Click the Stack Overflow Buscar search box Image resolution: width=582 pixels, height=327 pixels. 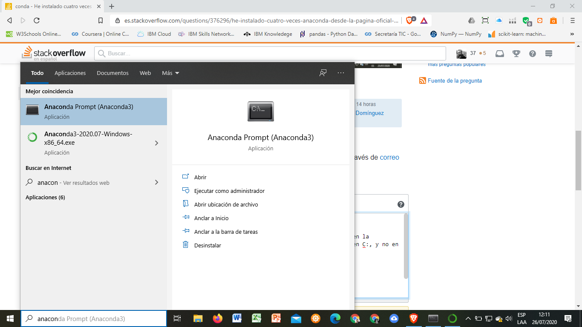(270, 53)
